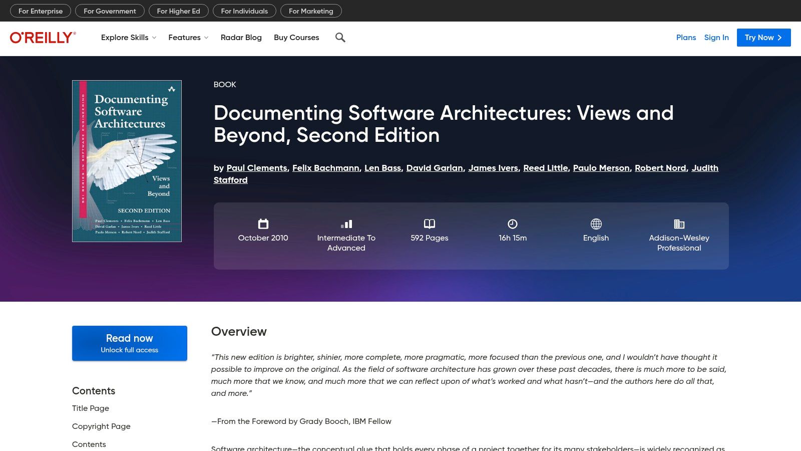Open Copyright Page in Contents

(101, 426)
